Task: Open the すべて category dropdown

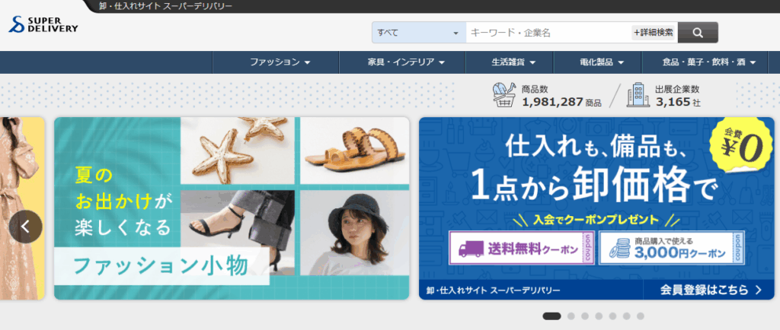Action: (418, 33)
